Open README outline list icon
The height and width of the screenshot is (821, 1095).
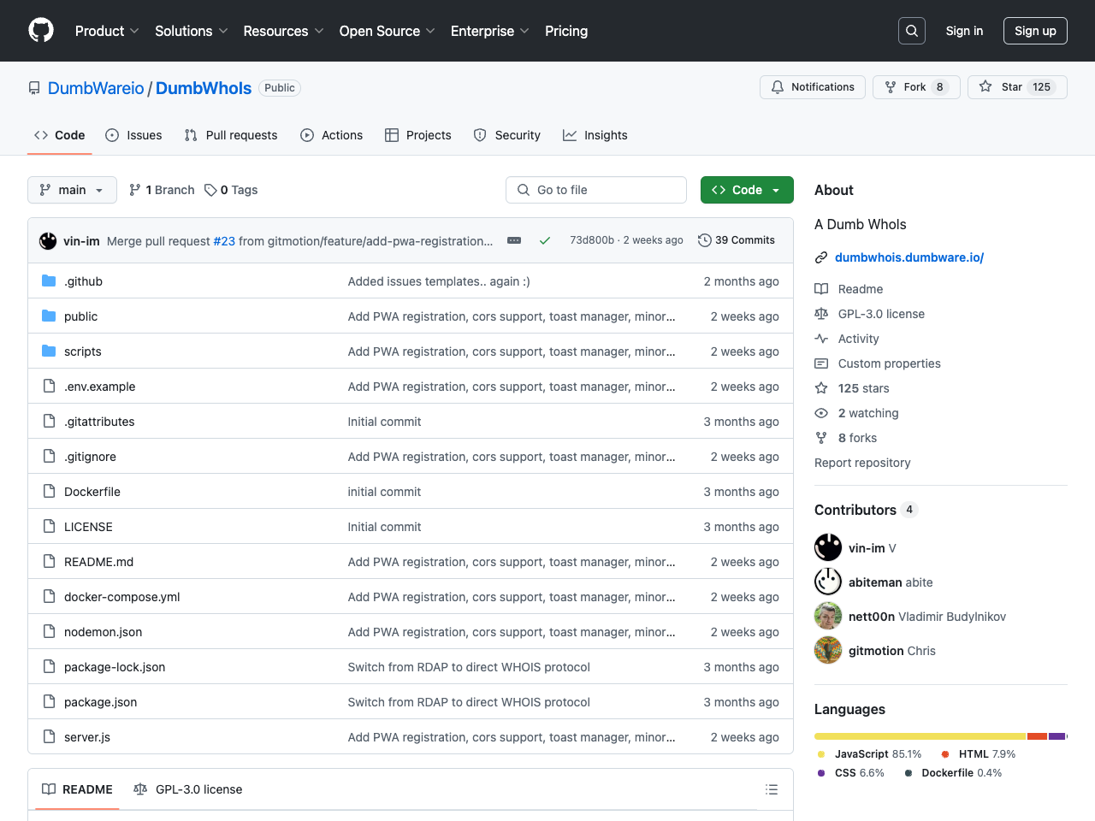[772, 789]
